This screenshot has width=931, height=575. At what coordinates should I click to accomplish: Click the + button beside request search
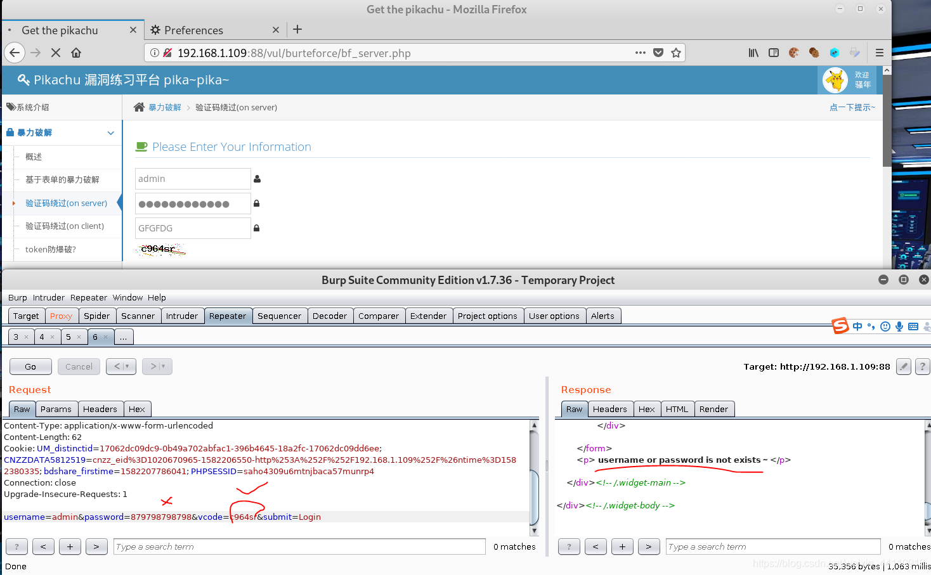[70, 546]
